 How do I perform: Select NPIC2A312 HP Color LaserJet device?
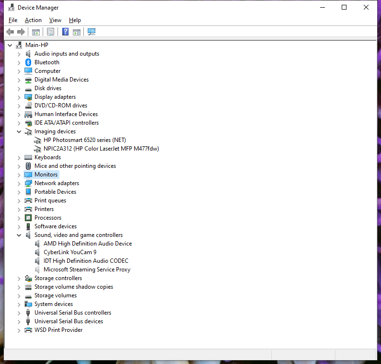tap(101, 149)
